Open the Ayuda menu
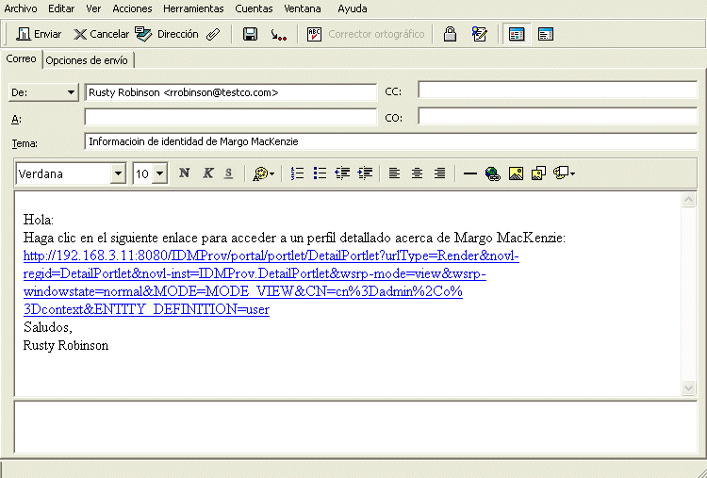The height and width of the screenshot is (478, 707). pyautogui.click(x=353, y=8)
